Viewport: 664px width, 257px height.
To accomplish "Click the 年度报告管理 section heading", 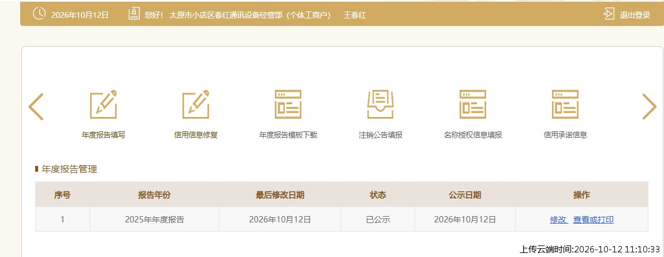I will (69, 169).
